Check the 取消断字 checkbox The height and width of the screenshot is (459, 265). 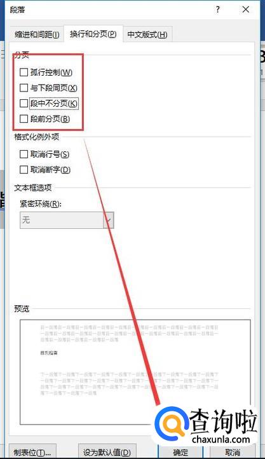pos(24,170)
